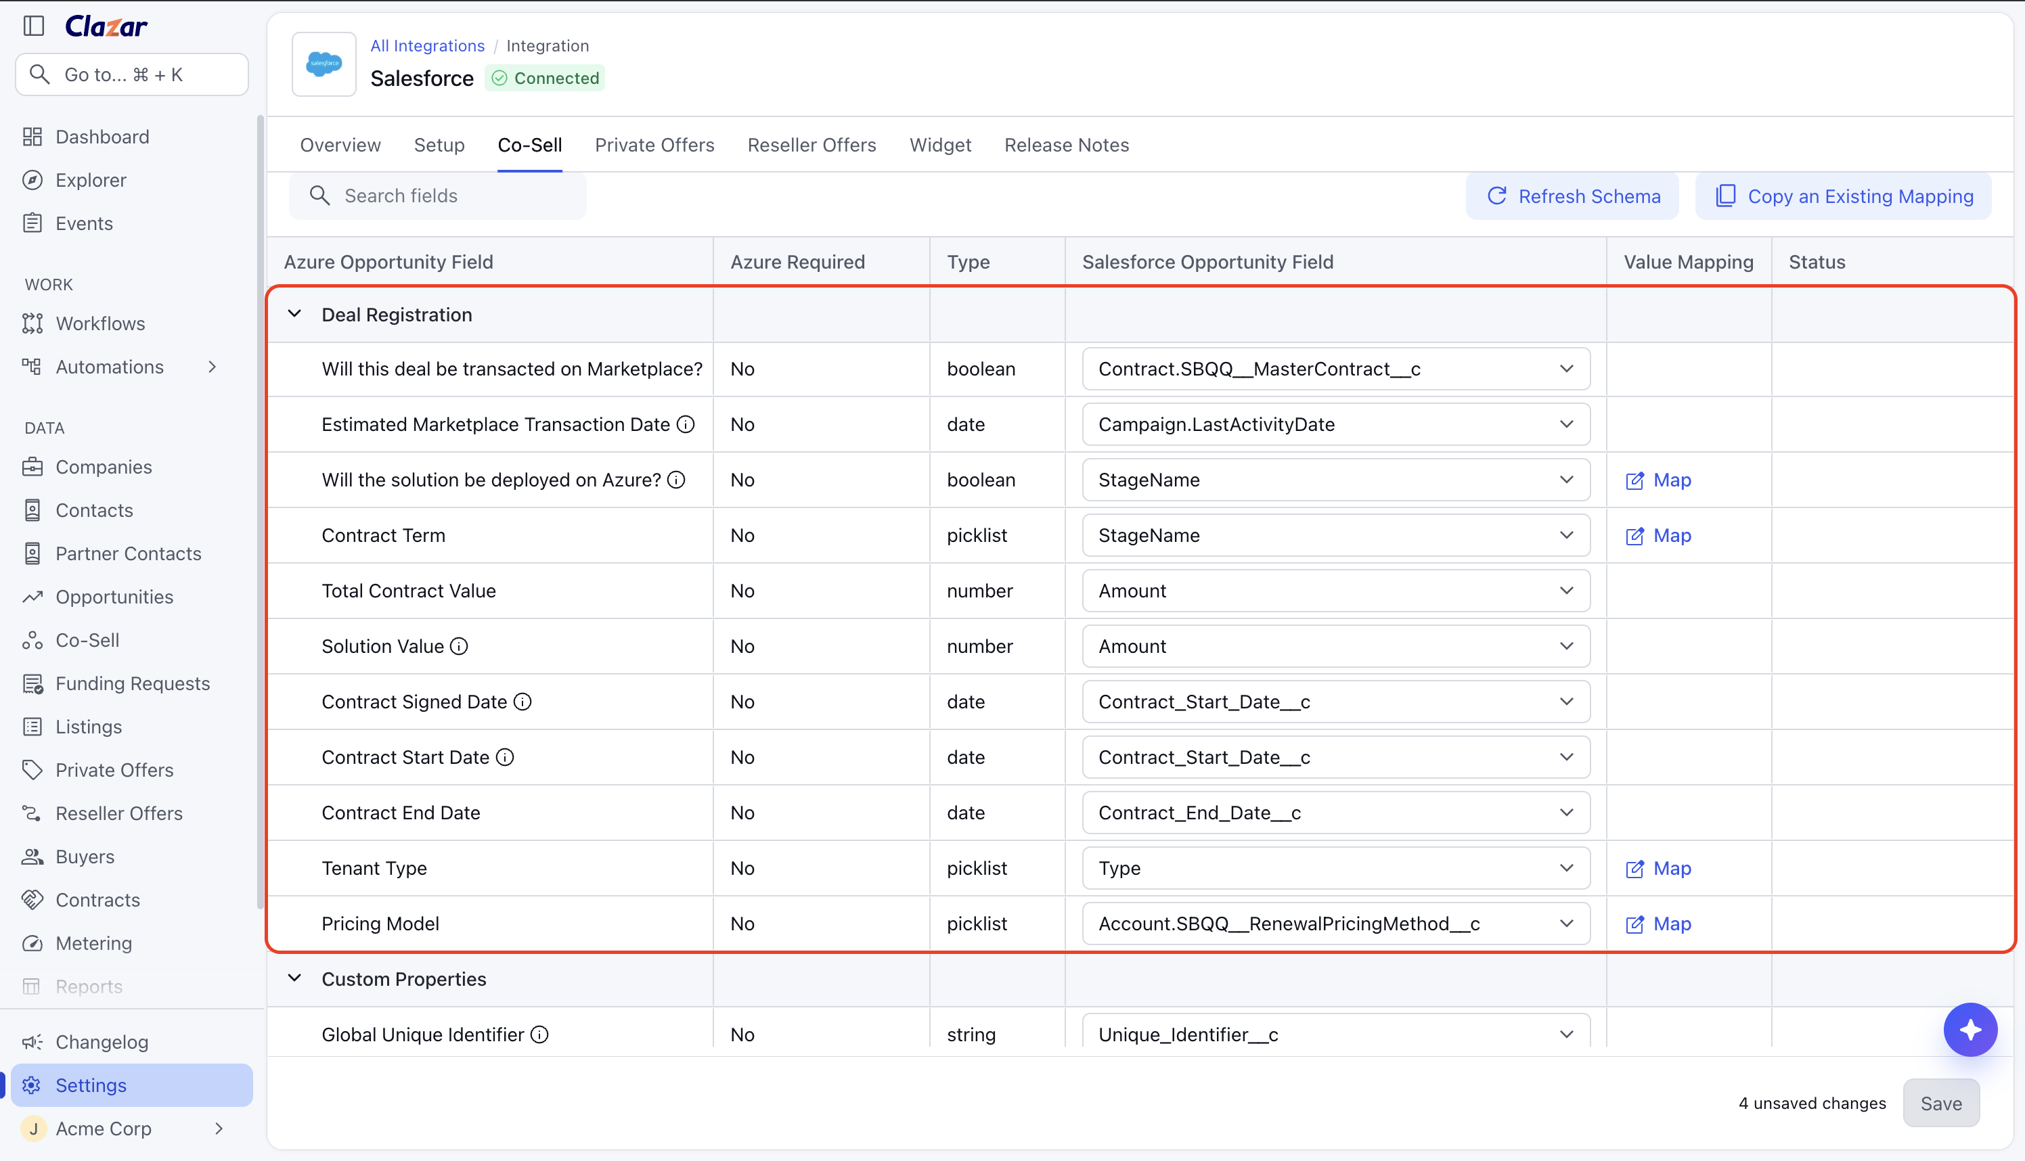Screen dimensions: 2025x1161
Task: Open the Dashboard sidebar icon
Action: [32, 137]
